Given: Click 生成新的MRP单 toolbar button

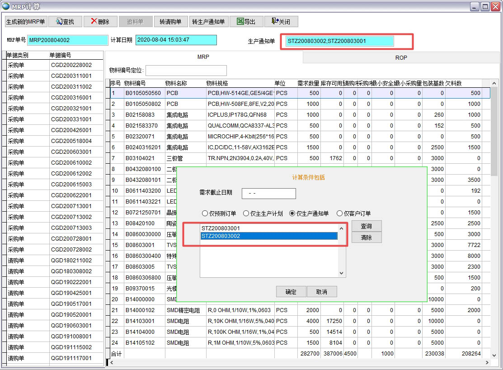Looking at the screenshot, I should [26, 22].
